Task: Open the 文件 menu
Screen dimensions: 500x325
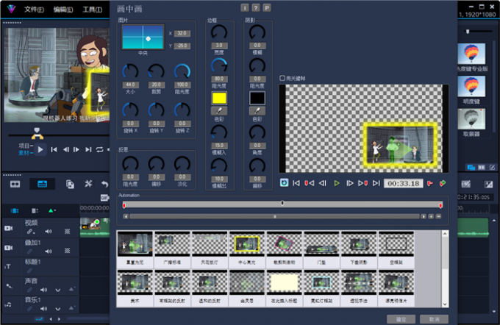Action: pos(34,10)
